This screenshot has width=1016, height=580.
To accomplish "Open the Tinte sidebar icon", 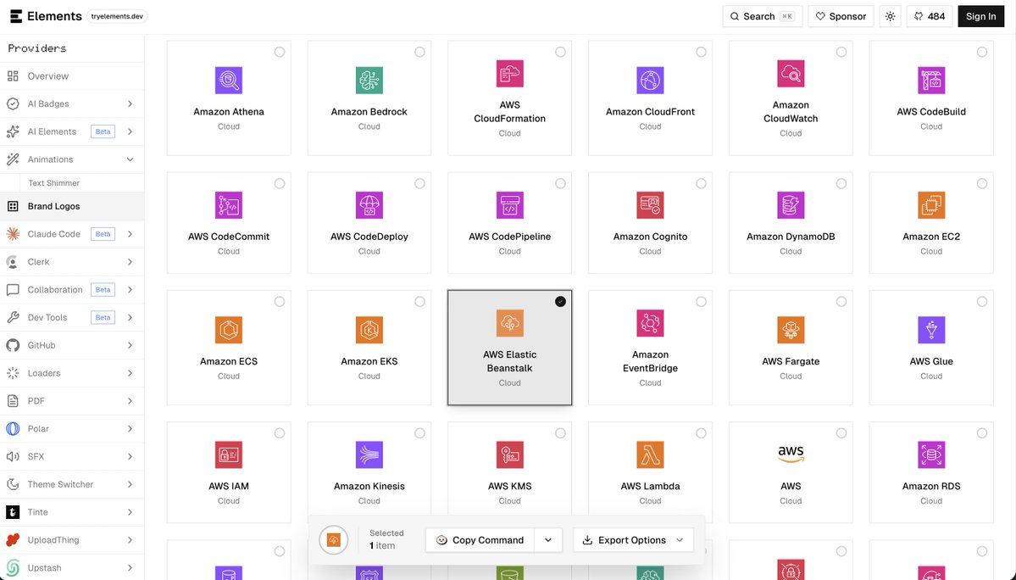I will tap(13, 512).
